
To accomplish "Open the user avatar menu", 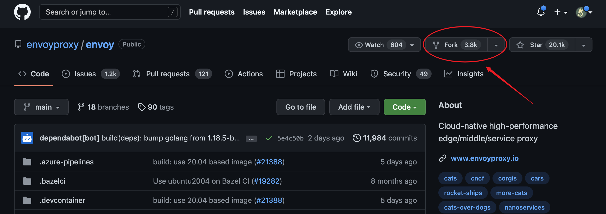I will pyautogui.click(x=584, y=12).
